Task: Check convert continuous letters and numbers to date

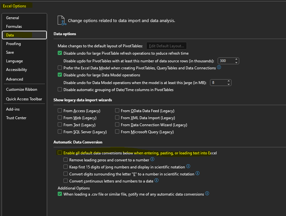Action: click(65, 181)
